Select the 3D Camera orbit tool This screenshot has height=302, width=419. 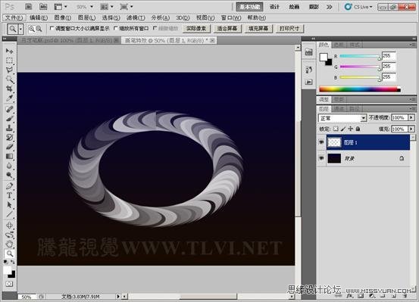pyautogui.click(x=9, y=235)
